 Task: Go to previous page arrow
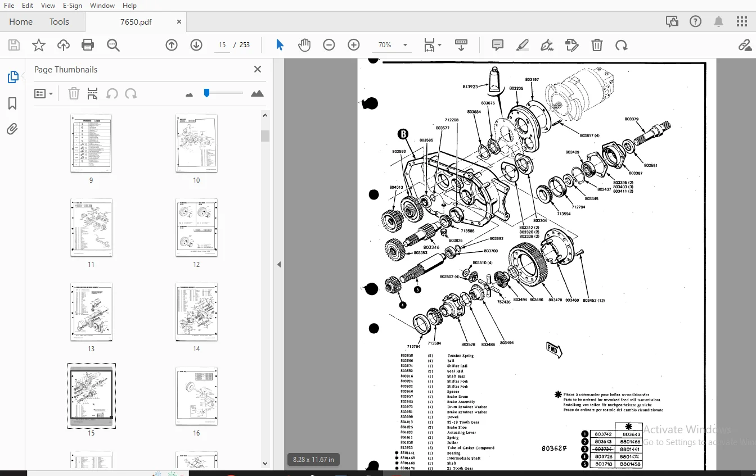pyautogui.click(x=172, y=45)
